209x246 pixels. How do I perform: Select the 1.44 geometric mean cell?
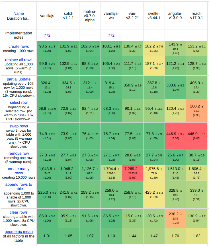pyautogui.click(x=132, y=236)
